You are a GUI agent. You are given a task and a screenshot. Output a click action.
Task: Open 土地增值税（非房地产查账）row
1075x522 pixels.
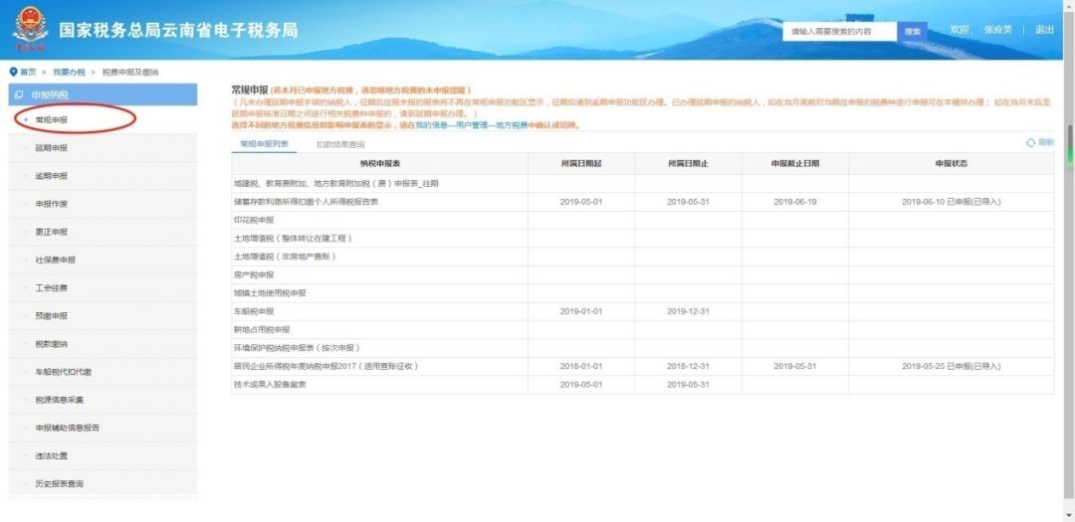(642, 257)
